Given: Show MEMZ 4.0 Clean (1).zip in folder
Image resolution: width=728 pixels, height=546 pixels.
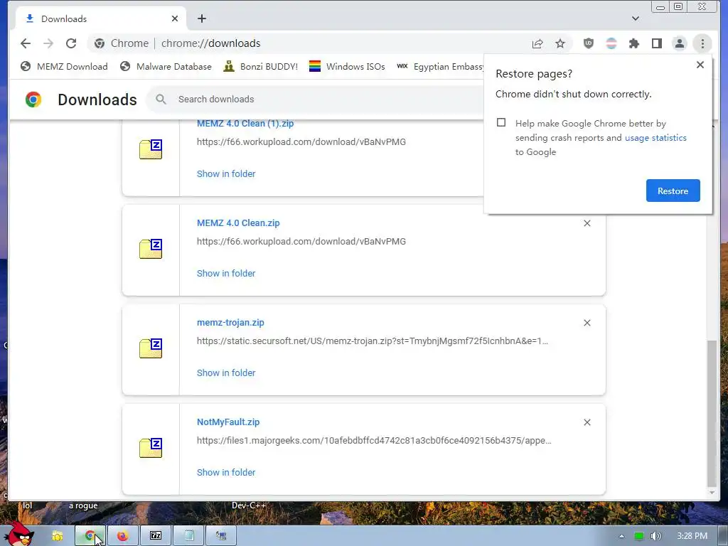Looking at the screenshot, I should click(226, 173).
